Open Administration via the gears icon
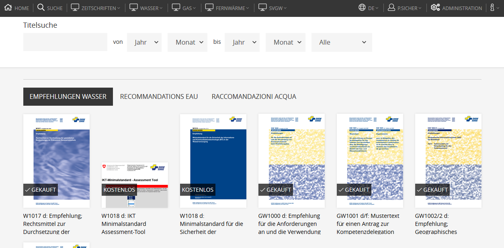 pos(435,8)
